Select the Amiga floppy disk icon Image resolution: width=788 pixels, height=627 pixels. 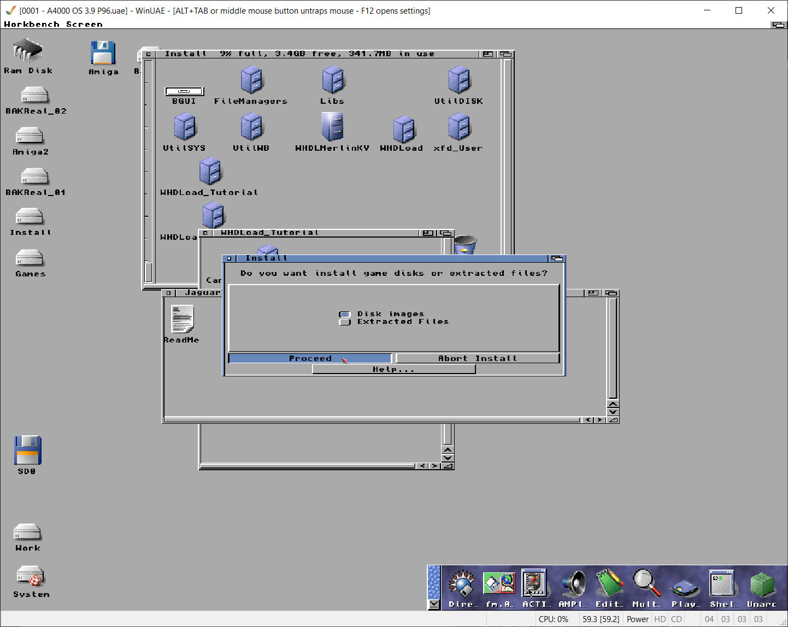pyautogui.click(x=103, y=53)
